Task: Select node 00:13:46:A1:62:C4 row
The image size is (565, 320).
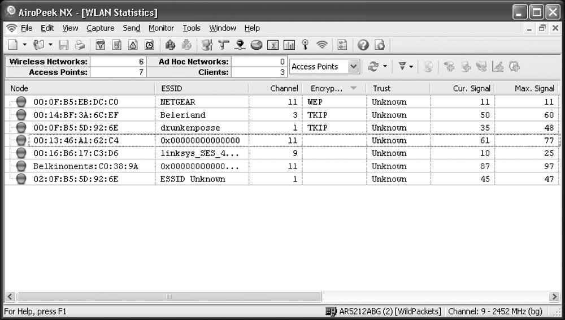Action: pos(282,140)
